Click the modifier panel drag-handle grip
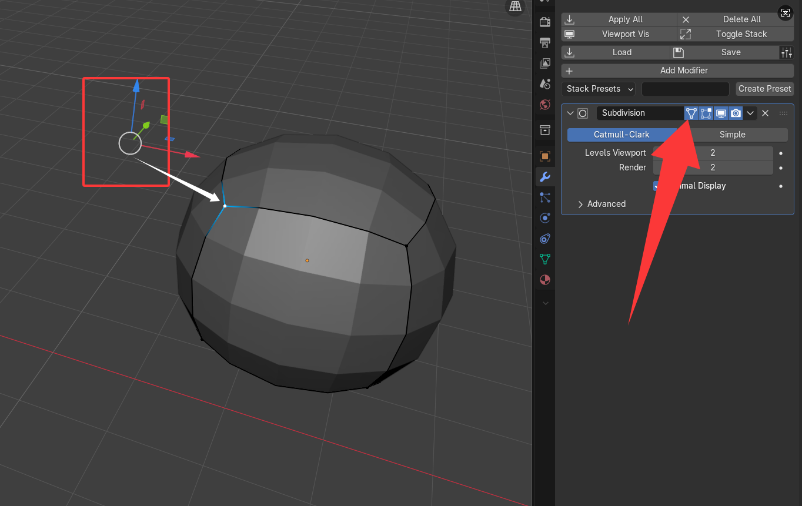 (x=783, y=113)
